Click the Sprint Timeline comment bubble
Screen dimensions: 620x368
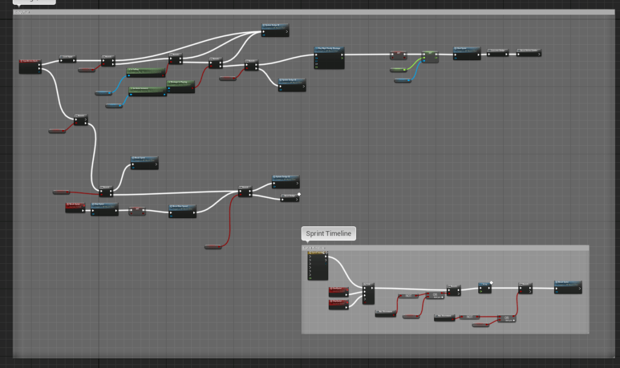click(x=328, y=234)
